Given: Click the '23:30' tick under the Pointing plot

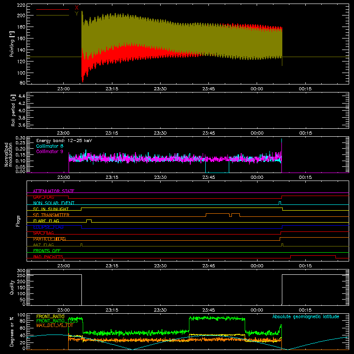Looking at the screenshot, I should coord(160,89).
